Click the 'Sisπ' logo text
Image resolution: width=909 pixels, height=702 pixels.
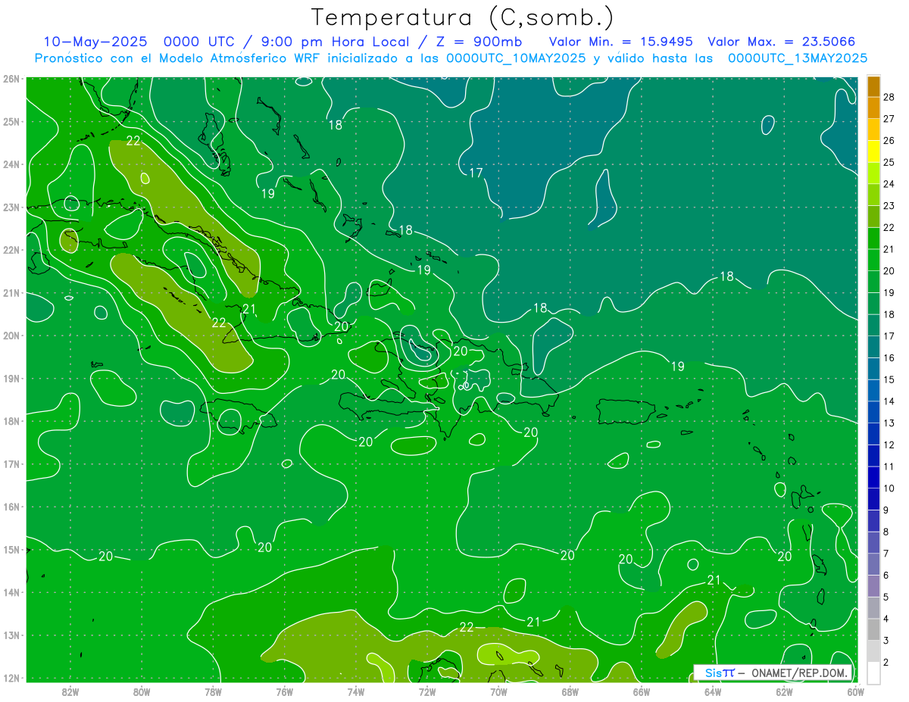tap(720, 673)
